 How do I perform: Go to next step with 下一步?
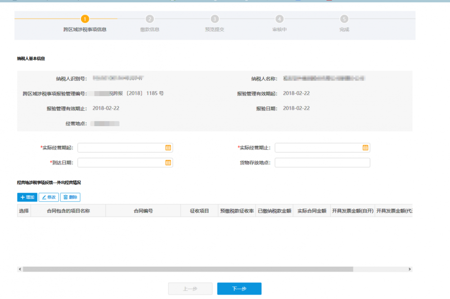click(x=239, y=289)
